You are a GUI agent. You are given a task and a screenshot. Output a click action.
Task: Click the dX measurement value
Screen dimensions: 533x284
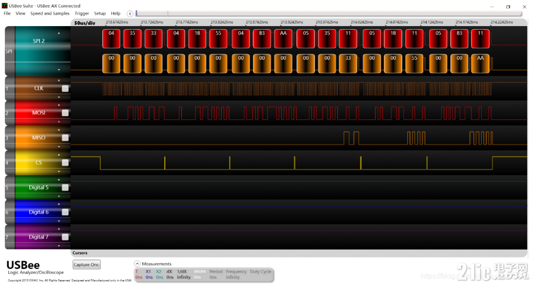[169, 277]
